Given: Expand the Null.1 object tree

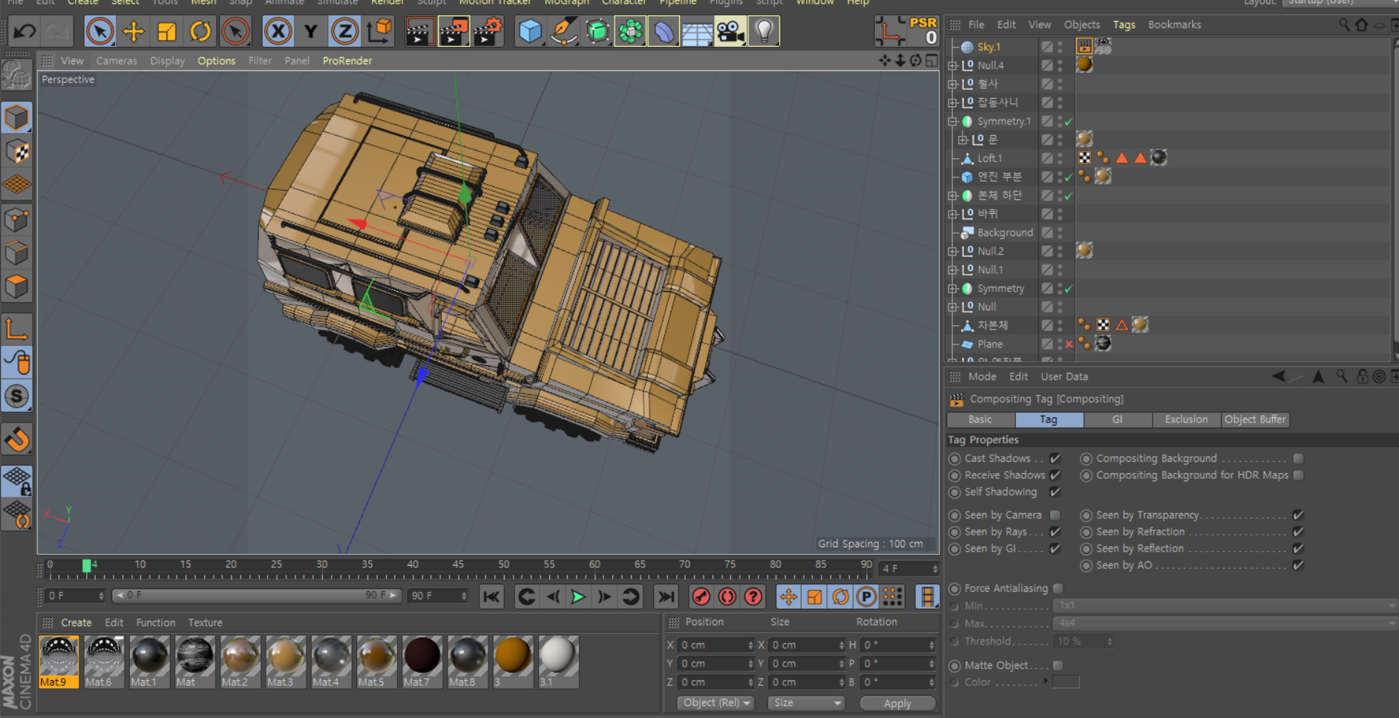Looking at the screenshot, I should coord(953,270).
